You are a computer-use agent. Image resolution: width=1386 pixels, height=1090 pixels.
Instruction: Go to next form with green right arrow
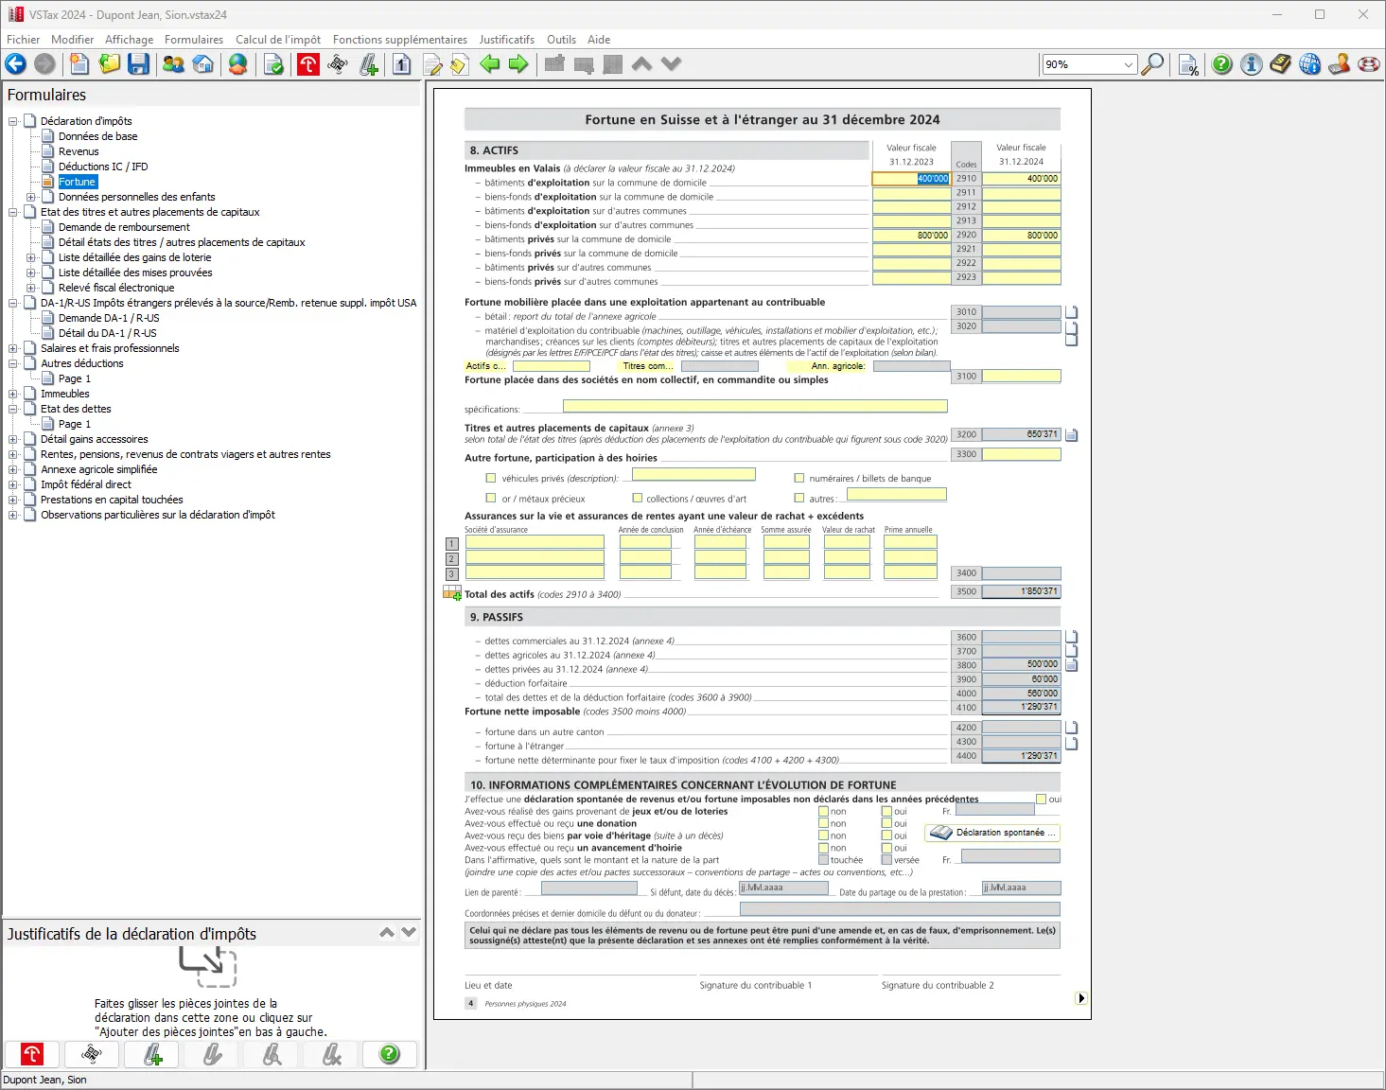click(518, 64)
